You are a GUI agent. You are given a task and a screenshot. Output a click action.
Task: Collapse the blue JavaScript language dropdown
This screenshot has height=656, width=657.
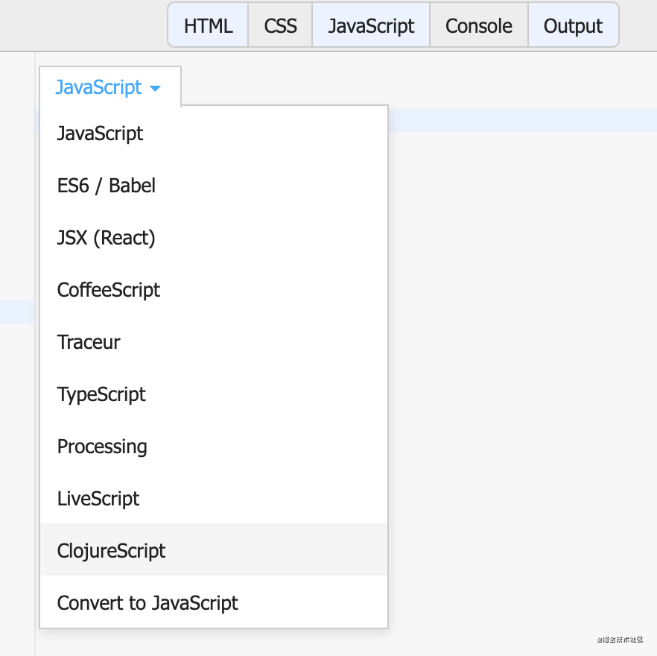pos(110,87)
